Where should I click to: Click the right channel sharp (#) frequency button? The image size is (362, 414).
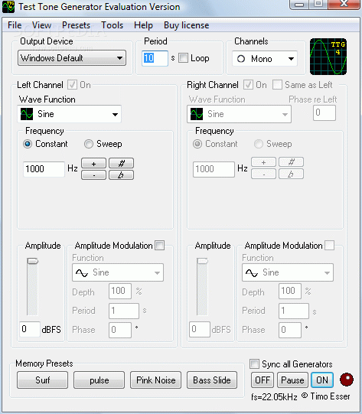click(292, 162)
